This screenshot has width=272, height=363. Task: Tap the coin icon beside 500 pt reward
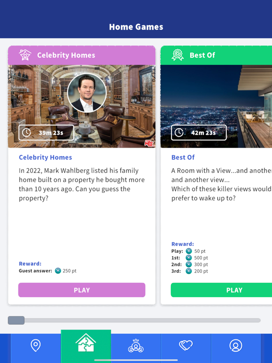(x=189, y=258)
